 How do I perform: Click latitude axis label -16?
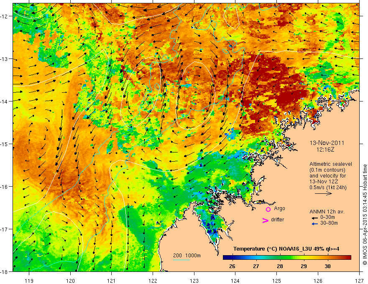pos(5,187)
